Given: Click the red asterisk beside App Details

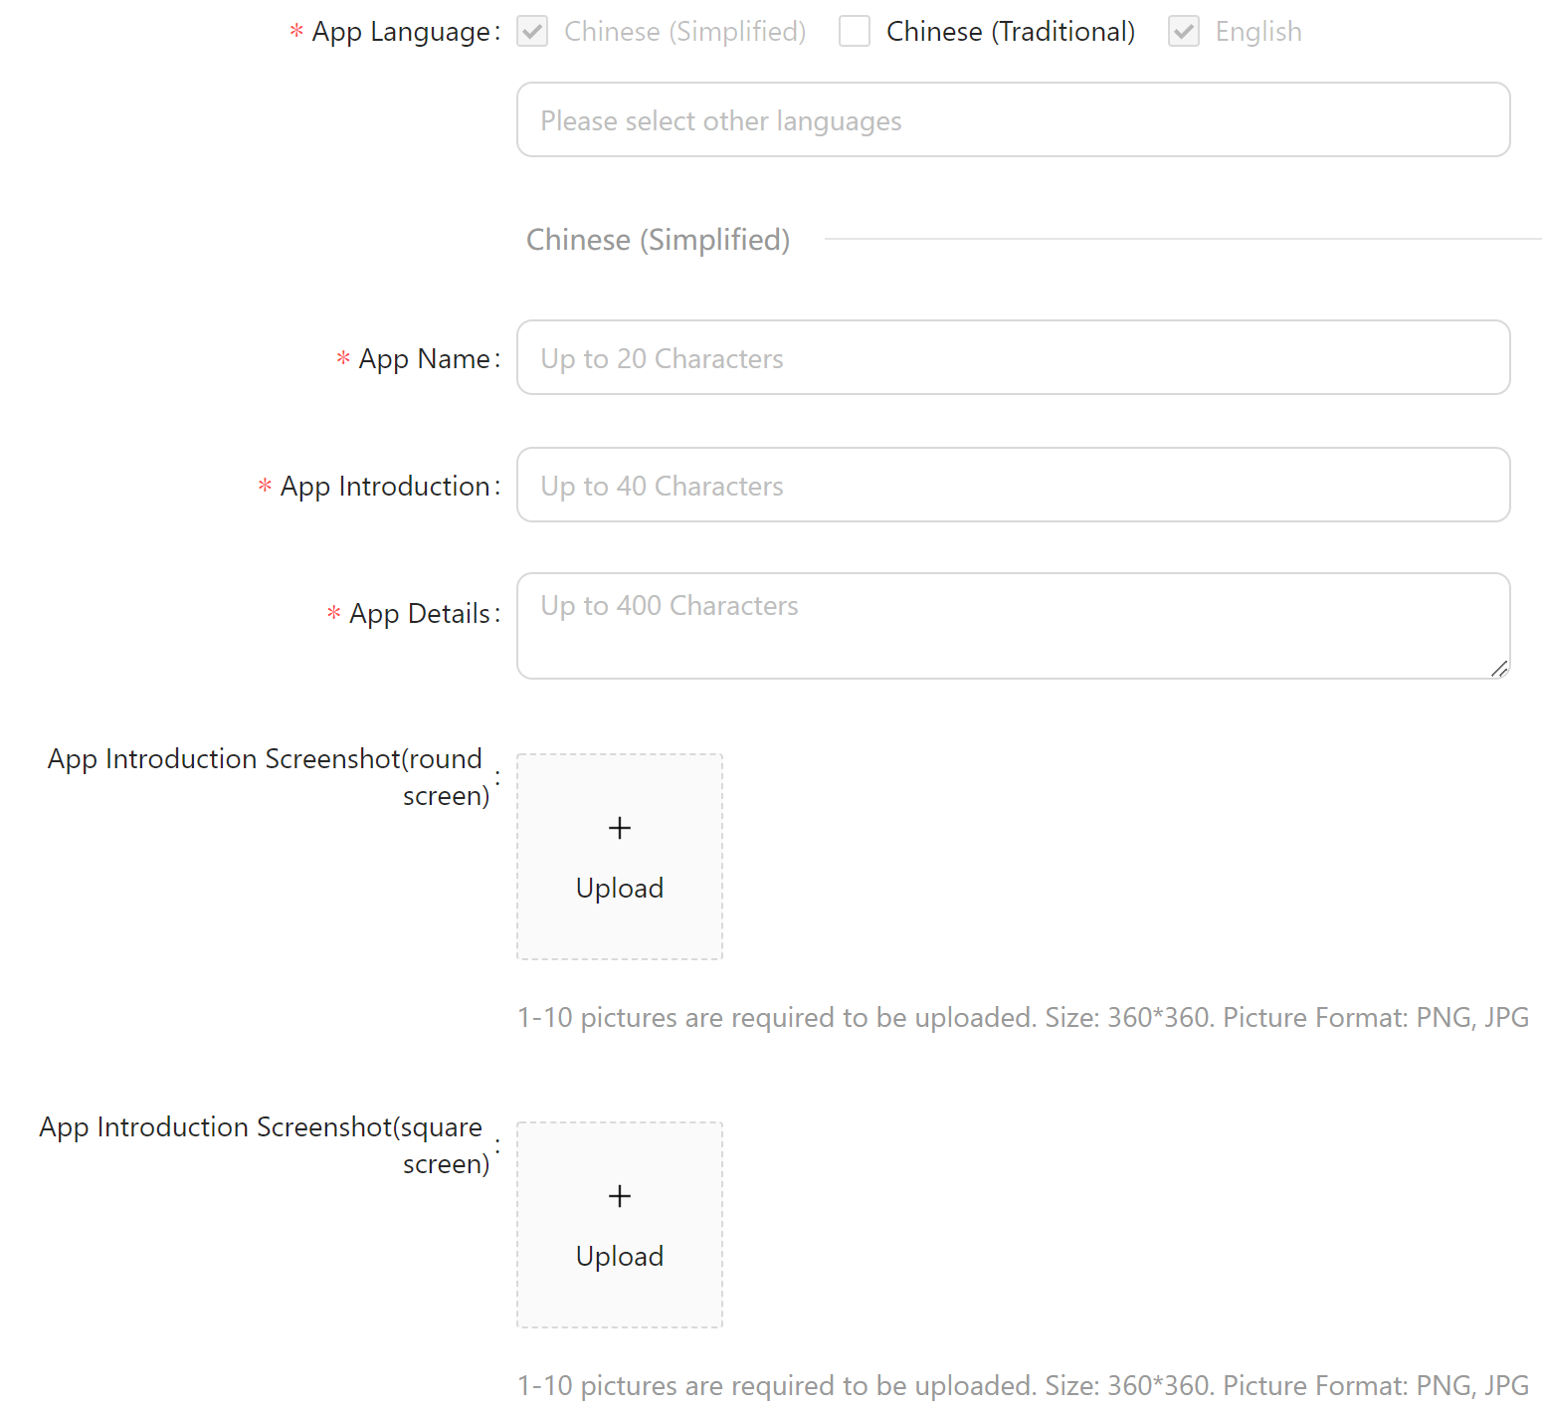Looking at the screenshot, I should click(x=333, y=614).
